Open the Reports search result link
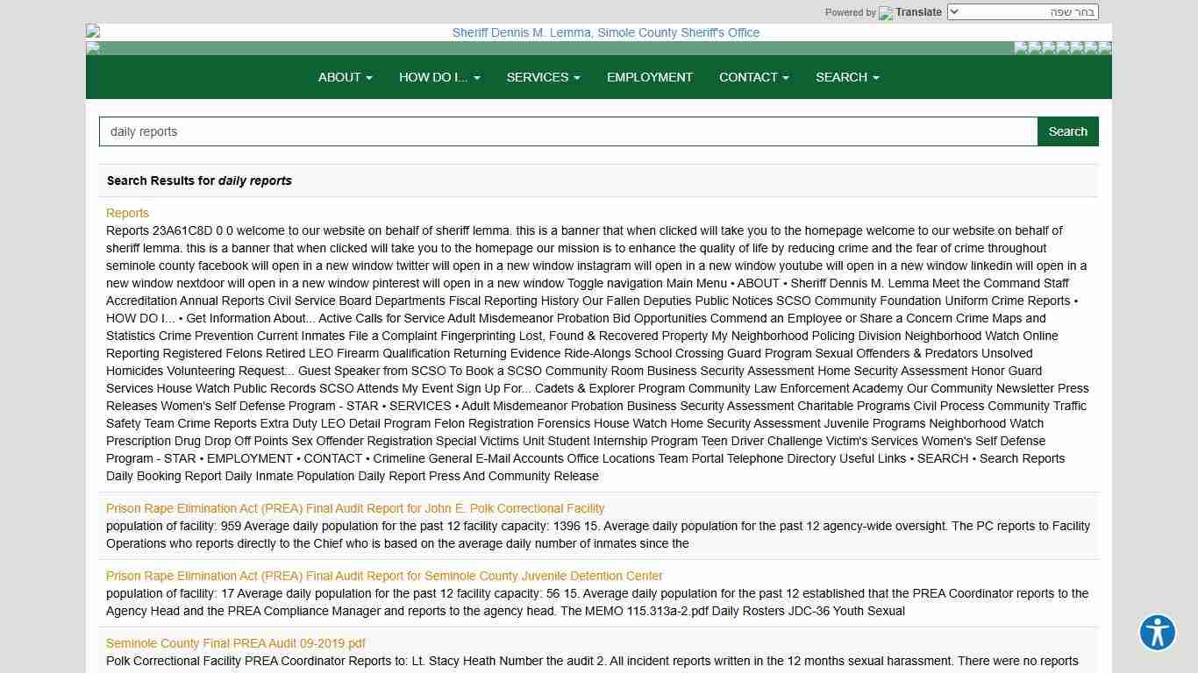 click(x=127, y=213)
